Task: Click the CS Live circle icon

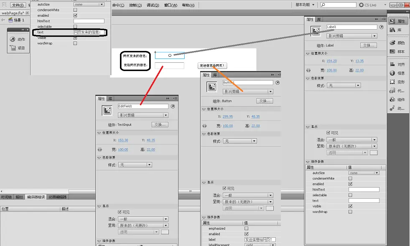Action: click(362, 5)
